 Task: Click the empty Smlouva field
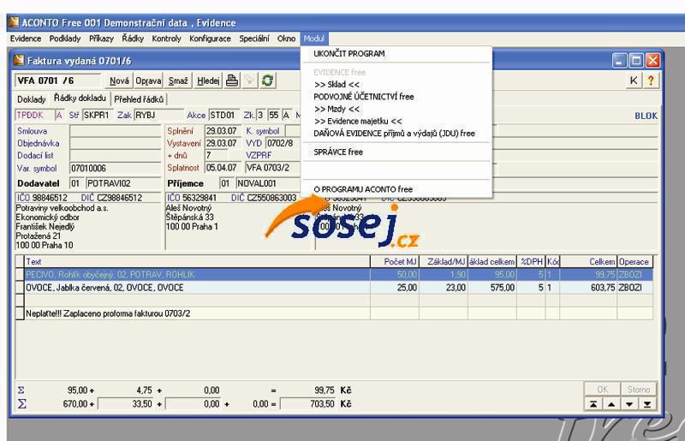(116, 131)
